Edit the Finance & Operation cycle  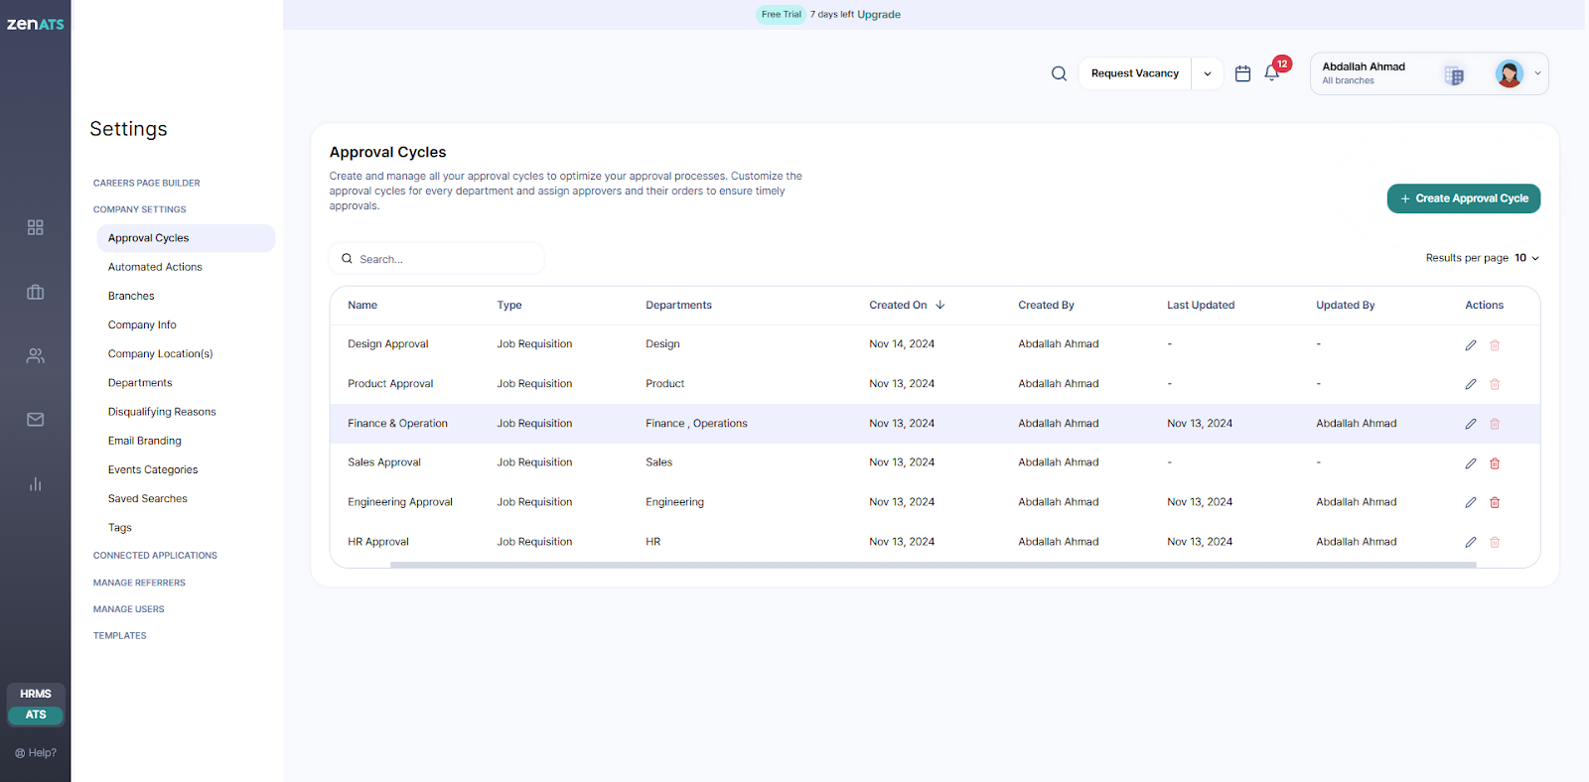tap(1471, 424)
